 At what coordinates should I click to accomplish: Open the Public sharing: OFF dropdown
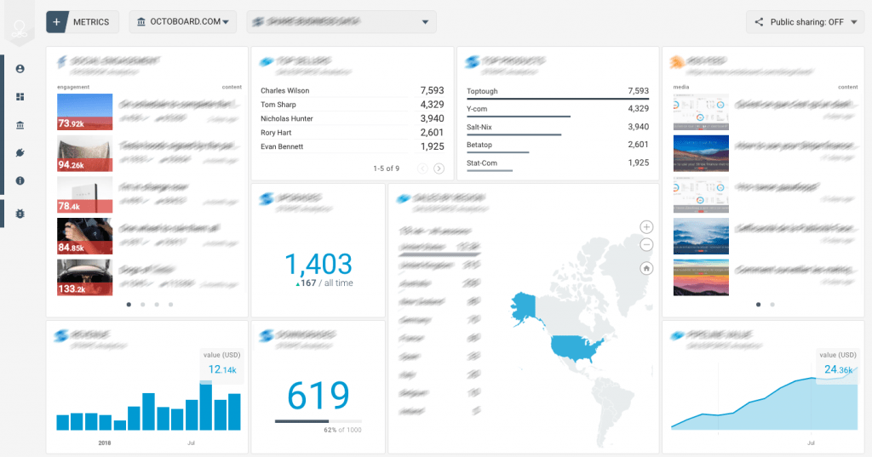coord(806,21)
